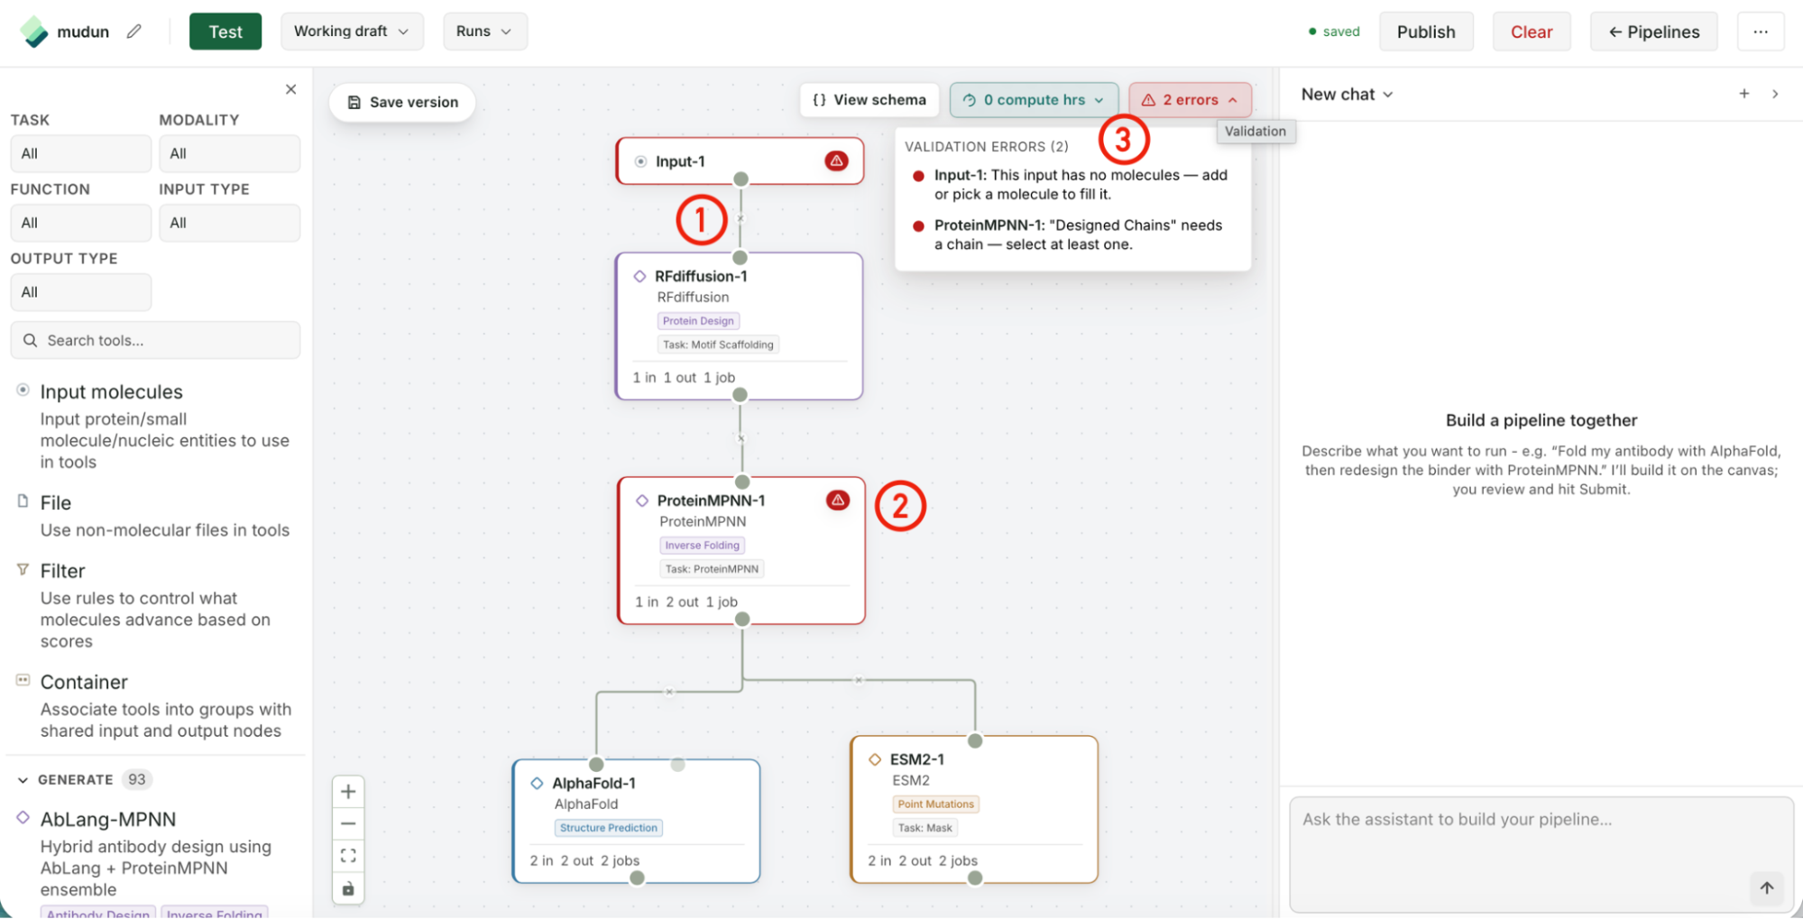The height and width of the screenshot is (919, 1803).
Task: Click the Input-1 node error warning icon
Action: 836,161
